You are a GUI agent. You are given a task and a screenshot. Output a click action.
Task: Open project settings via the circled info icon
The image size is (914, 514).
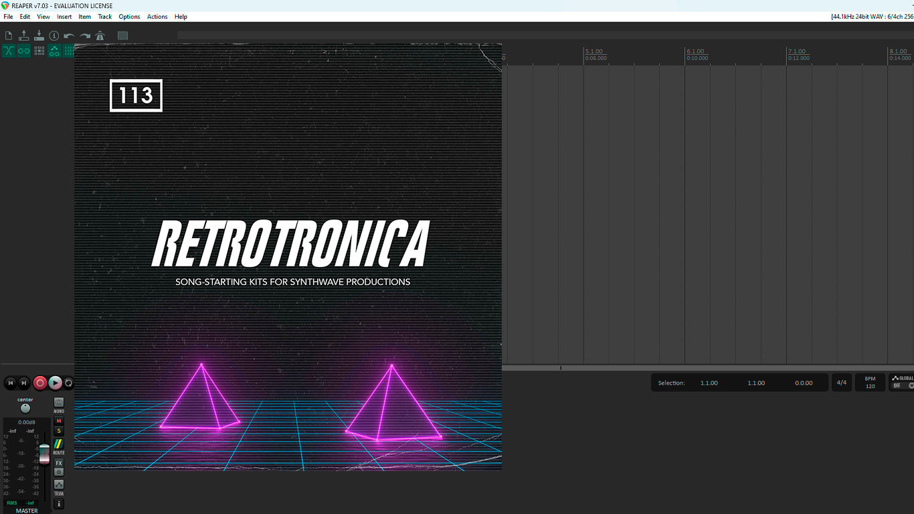54,36
